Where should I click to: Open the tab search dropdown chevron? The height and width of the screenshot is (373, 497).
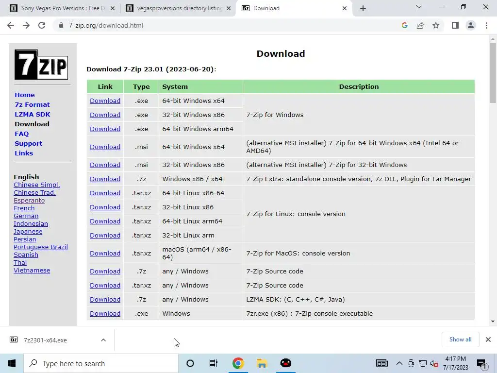point(419,7)
